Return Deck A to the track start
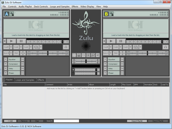Image resolution: width=172 pixels, height=129 pixels. tap(5, 41)
